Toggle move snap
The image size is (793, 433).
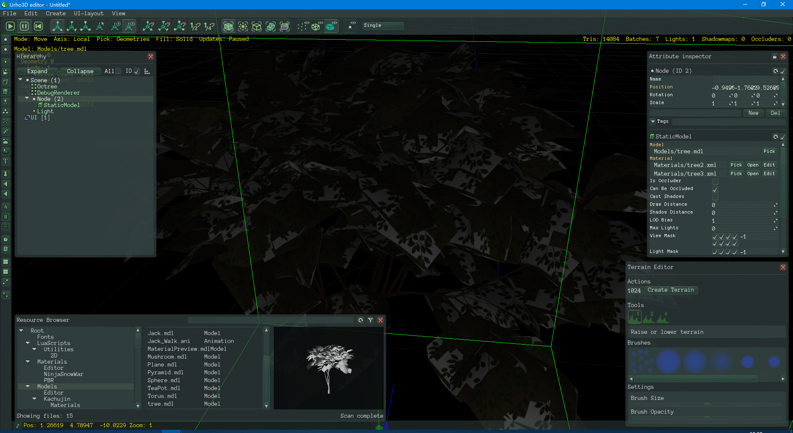coord(148,26)
